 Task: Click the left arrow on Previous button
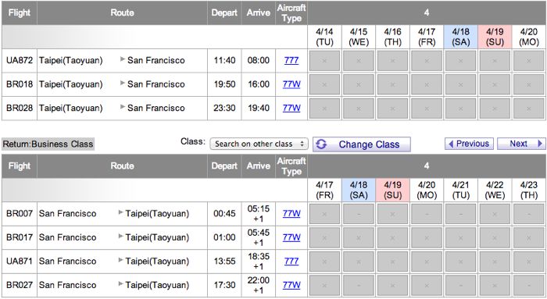[x=451, y=144]
